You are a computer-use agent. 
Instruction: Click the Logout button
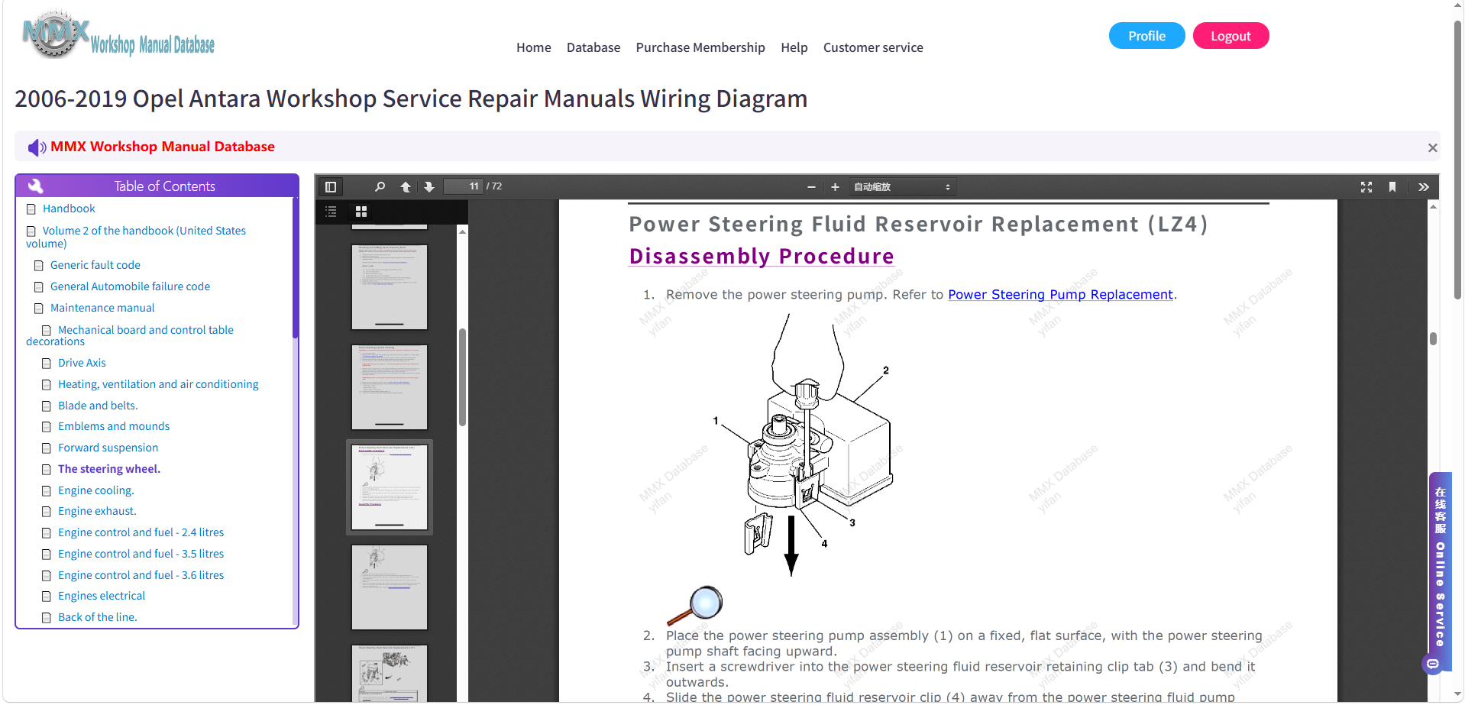[x=1231, y=36]
